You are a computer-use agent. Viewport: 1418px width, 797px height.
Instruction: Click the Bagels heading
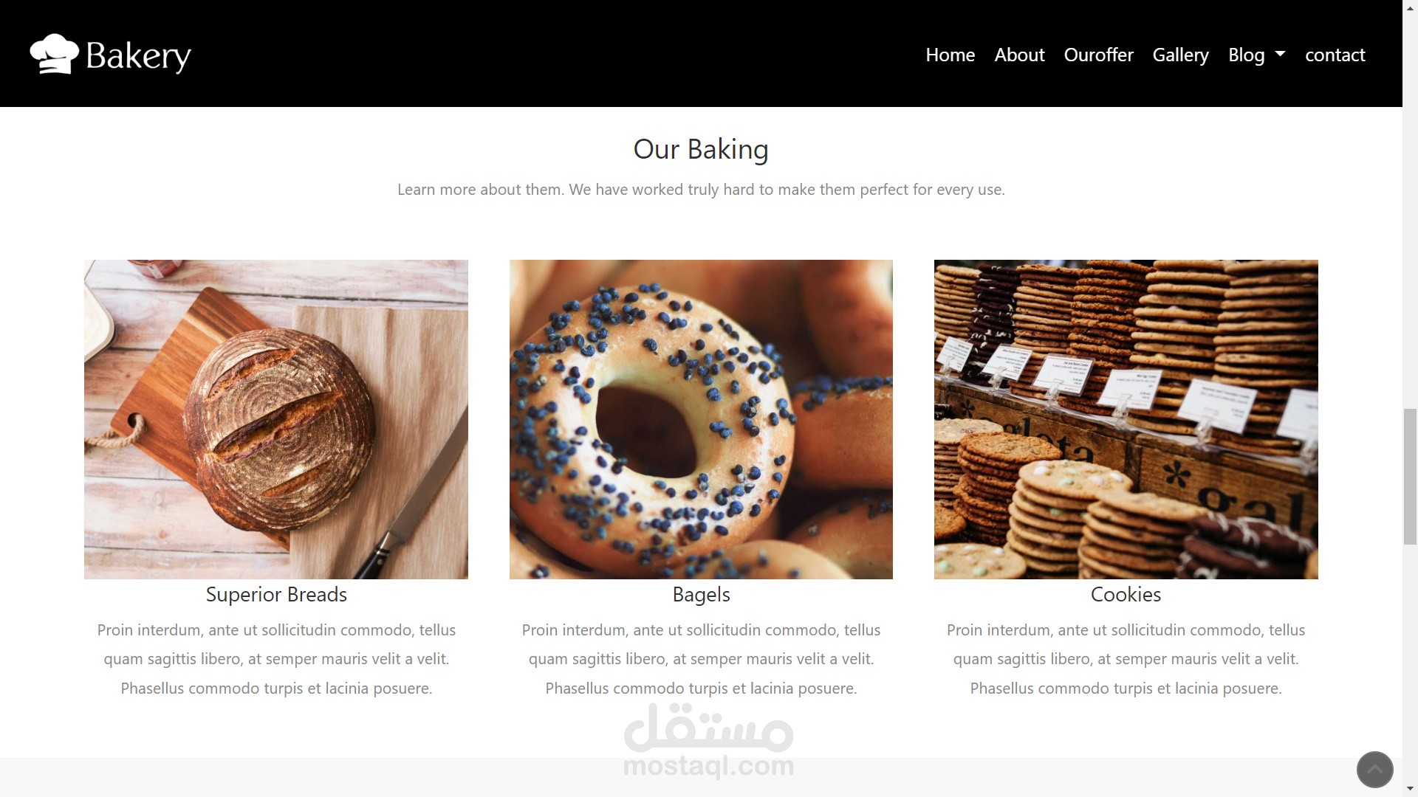pos(701,595)
